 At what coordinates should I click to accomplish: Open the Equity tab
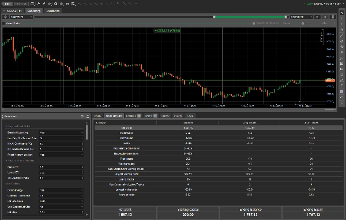[x=97, y=116]
